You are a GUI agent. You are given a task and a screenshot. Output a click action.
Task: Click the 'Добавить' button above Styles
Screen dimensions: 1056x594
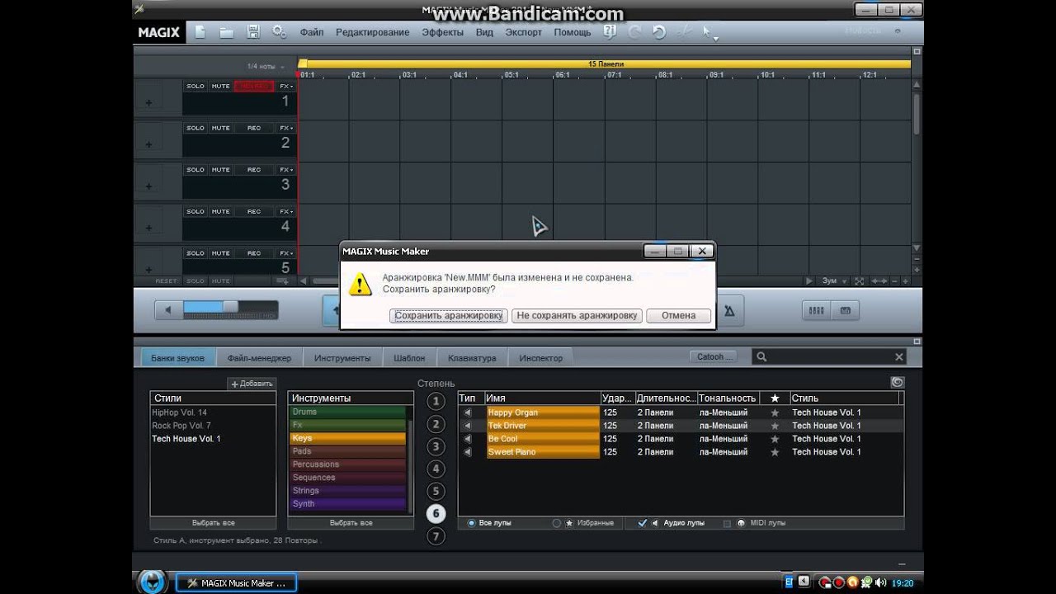tap(252, 384)
